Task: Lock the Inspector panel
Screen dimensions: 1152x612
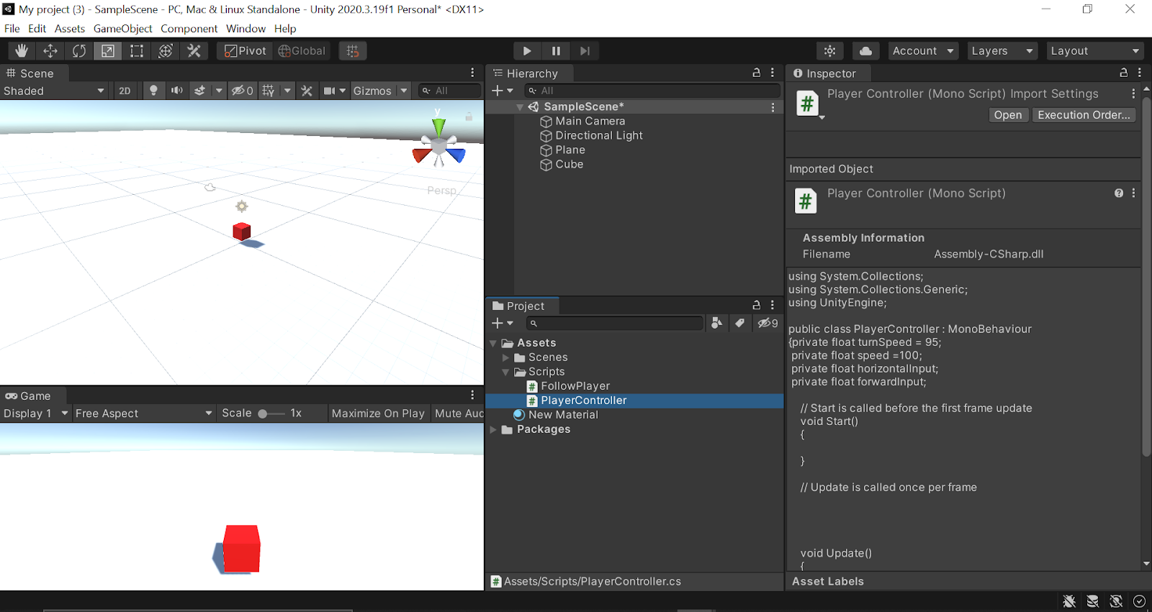Action: [x=1124, y=73]
